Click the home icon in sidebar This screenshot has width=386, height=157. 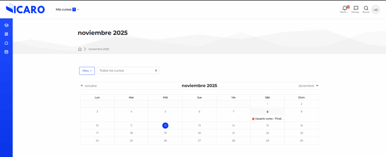pos(6,43)
